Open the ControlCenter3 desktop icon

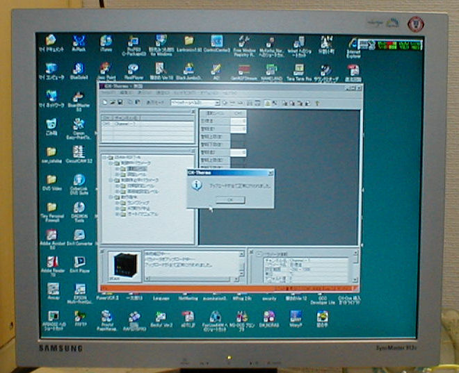pos(216,44)
